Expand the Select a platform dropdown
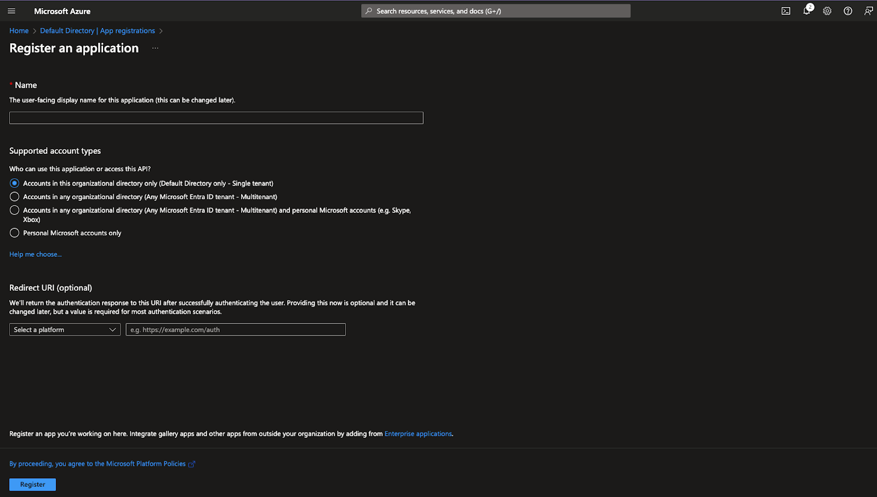This screenshot has width=877, height=497. pos(65,330)
